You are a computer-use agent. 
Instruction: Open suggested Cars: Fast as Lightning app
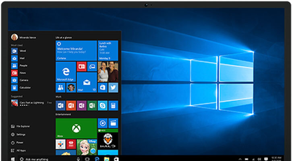tap(31, 103)
